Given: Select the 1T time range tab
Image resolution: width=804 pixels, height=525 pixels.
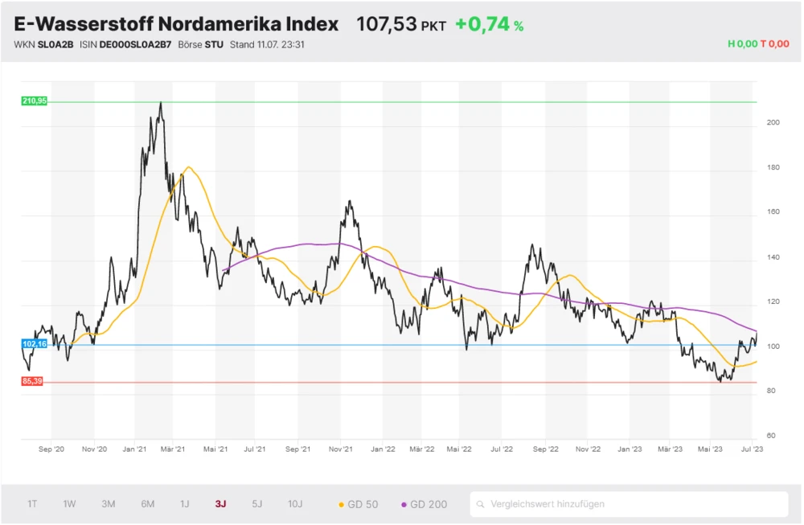Looking at the screenshot, I should point(32,504).
